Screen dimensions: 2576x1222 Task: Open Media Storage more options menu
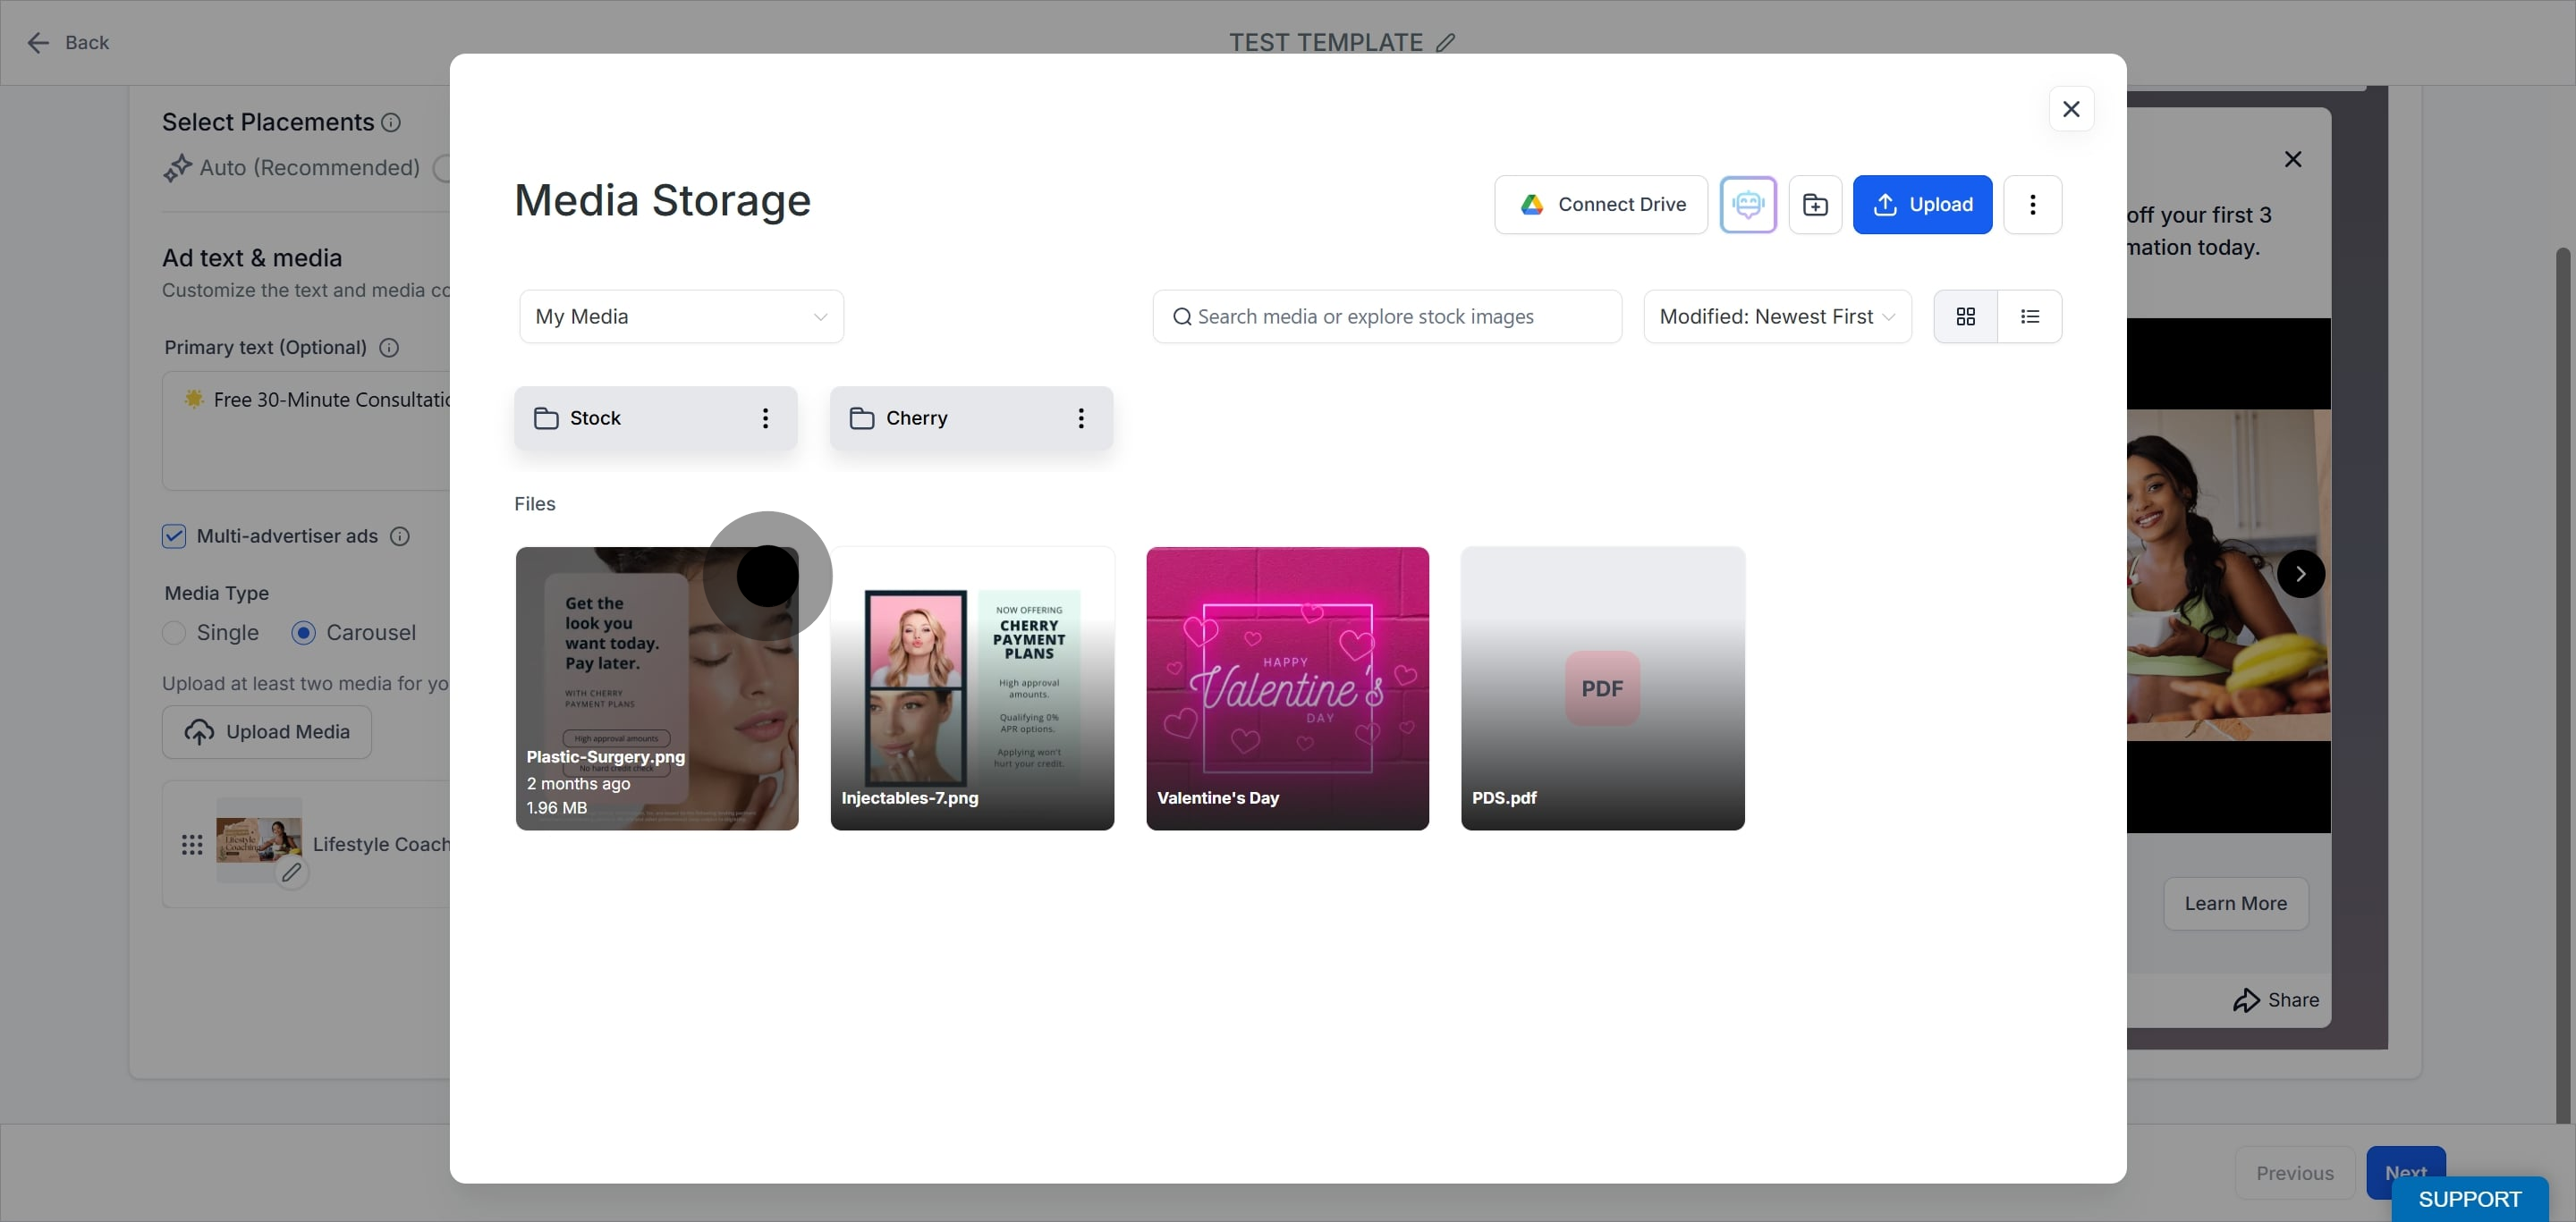coord(2032,204)
